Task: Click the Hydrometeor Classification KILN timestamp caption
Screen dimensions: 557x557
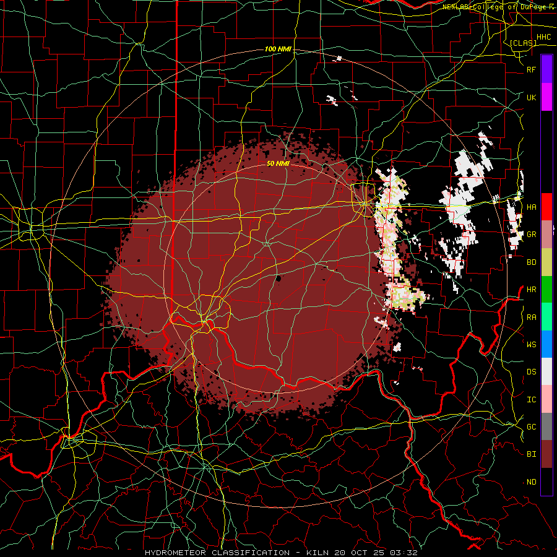Action: coord(281,553)
